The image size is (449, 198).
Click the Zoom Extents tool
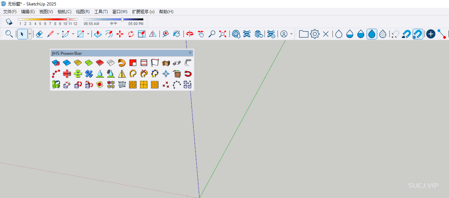coord(223,34)
